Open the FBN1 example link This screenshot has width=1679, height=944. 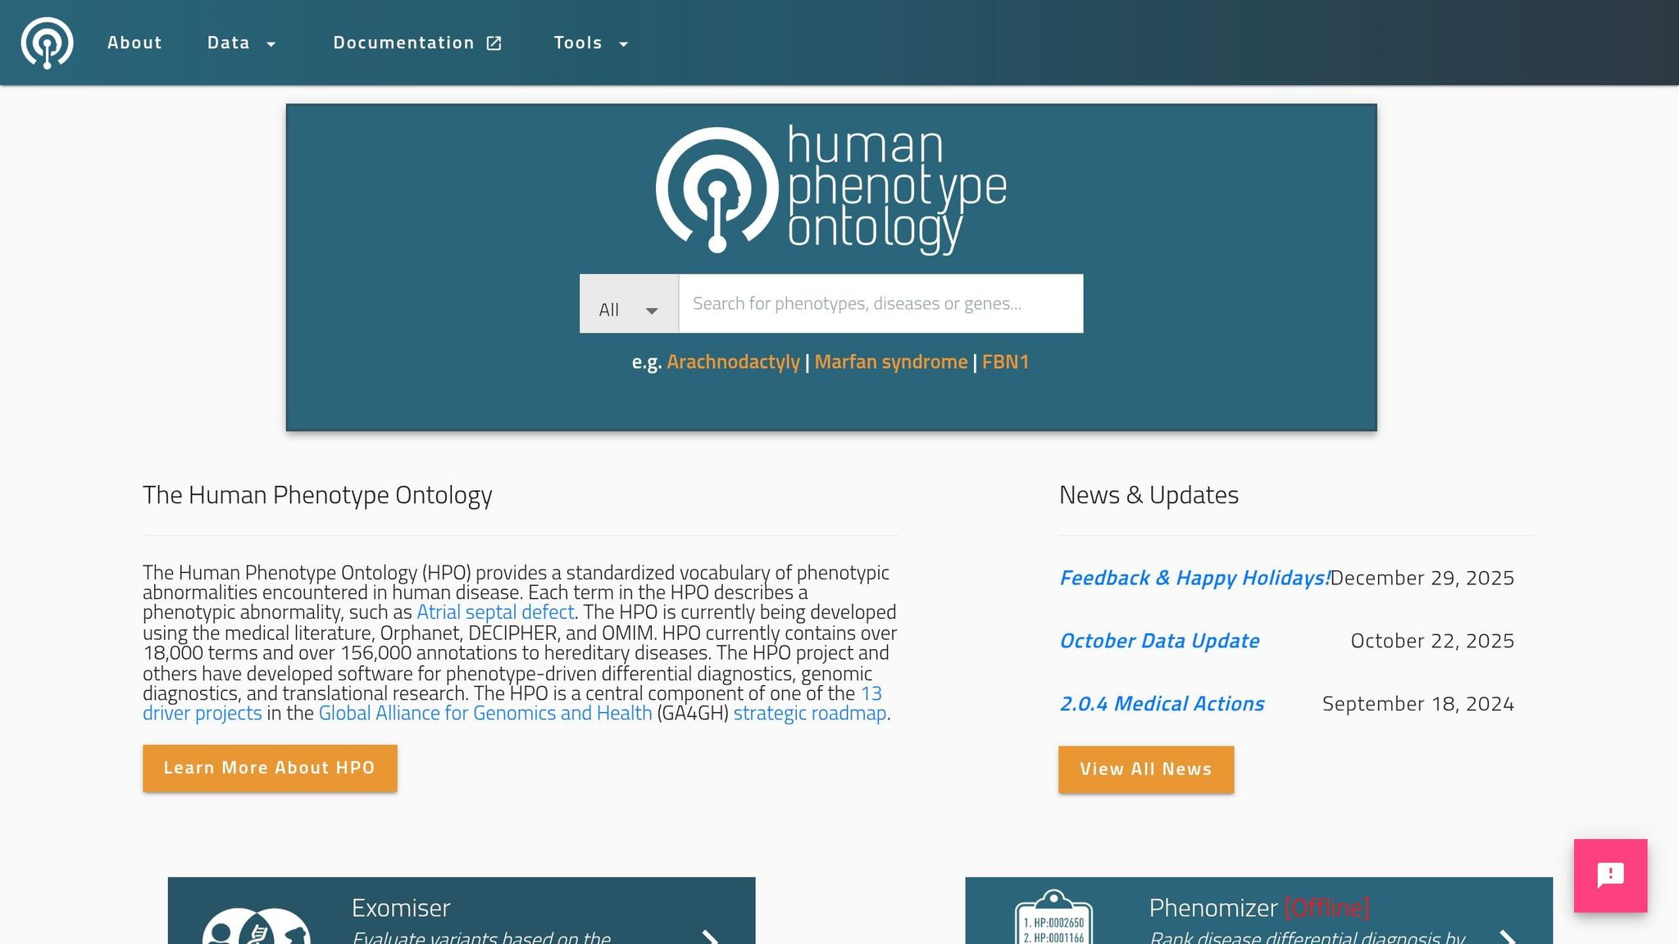(x=1006, y=361)
